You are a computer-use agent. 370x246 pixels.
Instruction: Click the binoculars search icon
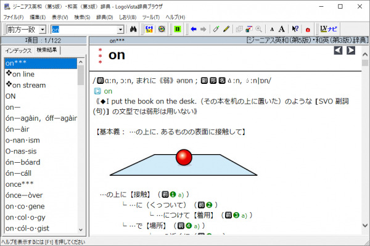tap(133, 29)
